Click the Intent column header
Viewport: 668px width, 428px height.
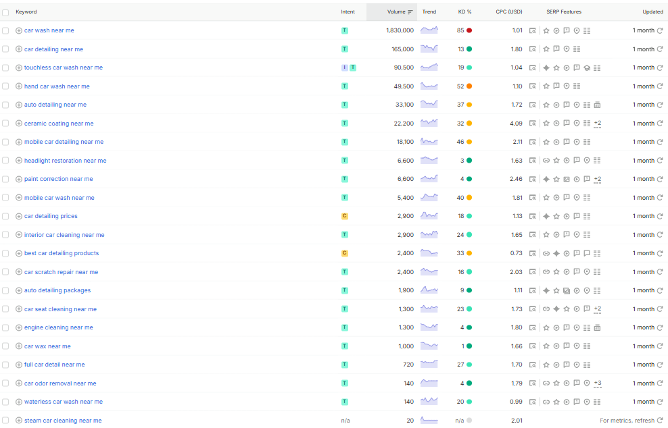click(x=348, y=12)
